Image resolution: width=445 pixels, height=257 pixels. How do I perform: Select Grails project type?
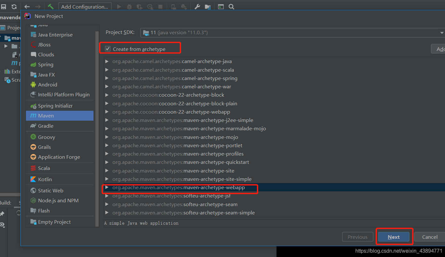click(x=60, y=147)
